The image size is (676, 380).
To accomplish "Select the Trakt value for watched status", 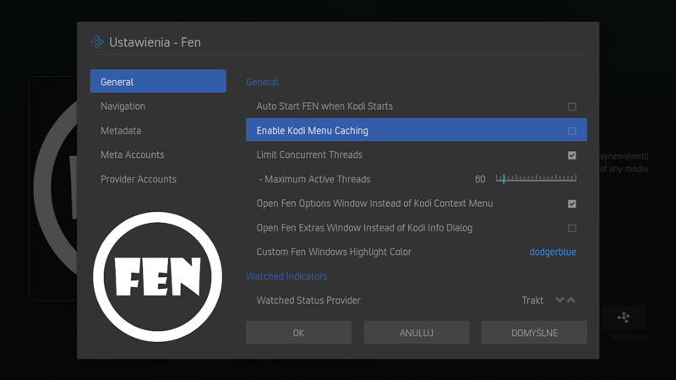I will [x=532, y=301].
